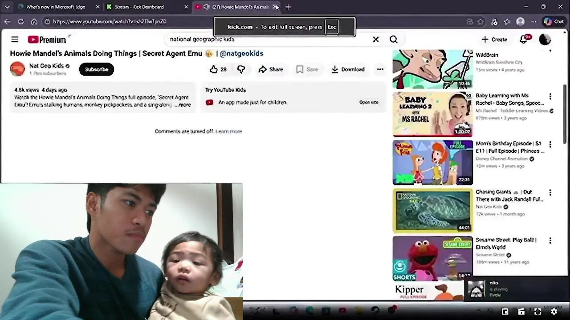Screen dimensions: 570x320
Task: Dislike the video with thumbs down
Action: (241, 69)
